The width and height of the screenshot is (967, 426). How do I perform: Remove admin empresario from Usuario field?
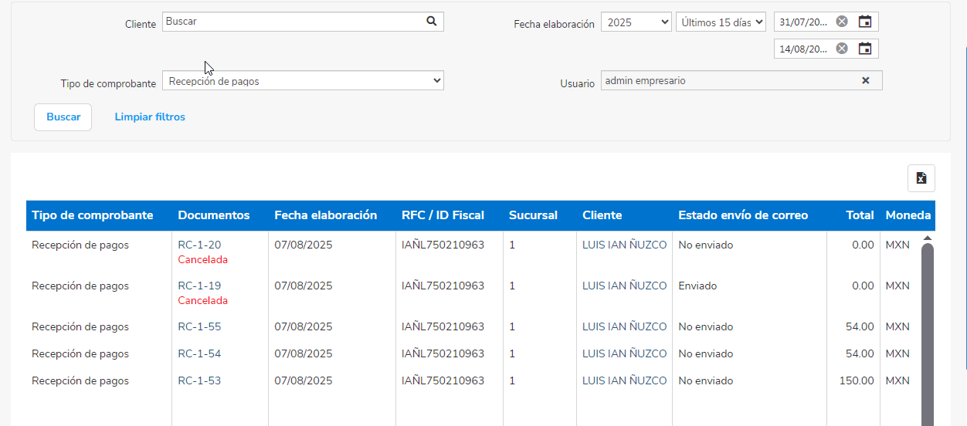tap(866, 80)
